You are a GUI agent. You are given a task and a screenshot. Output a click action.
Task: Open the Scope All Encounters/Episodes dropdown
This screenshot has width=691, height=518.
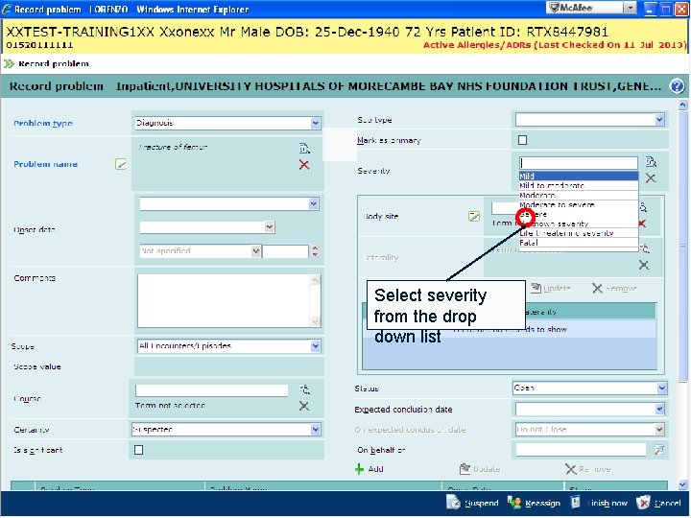click(315, 346)
